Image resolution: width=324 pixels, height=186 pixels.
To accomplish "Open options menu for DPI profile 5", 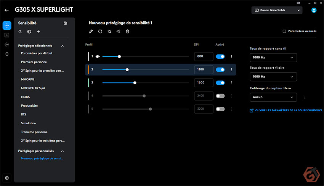I will pyautogui.click(x=231, y=109).
